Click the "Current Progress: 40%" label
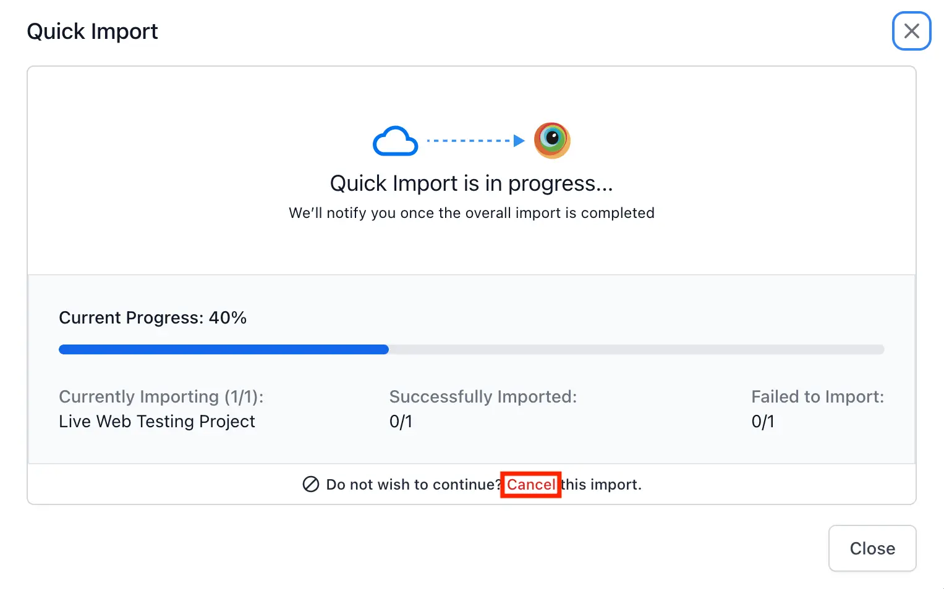944x589 pixels. [153, 318]
